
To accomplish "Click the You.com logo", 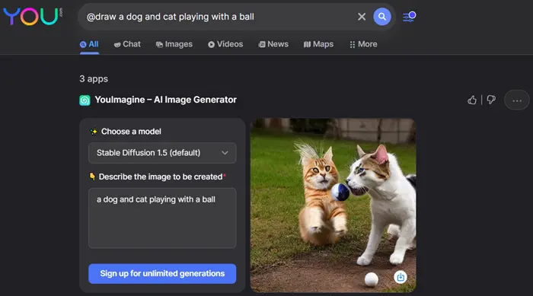I will click(x=33, y=16).
